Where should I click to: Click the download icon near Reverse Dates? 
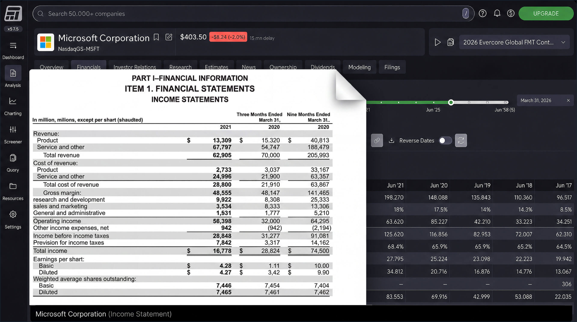pos(391,141)
